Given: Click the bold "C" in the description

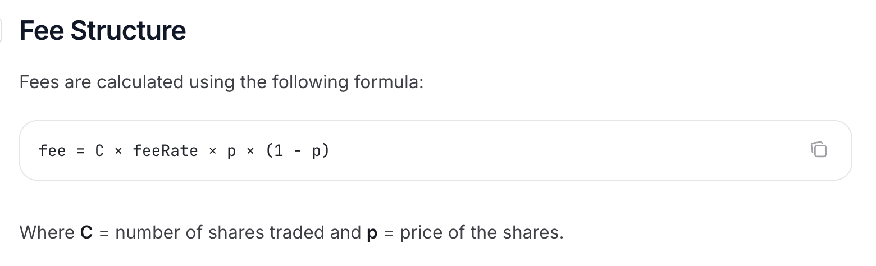Looking at the screenshot, I should [86, 232].
